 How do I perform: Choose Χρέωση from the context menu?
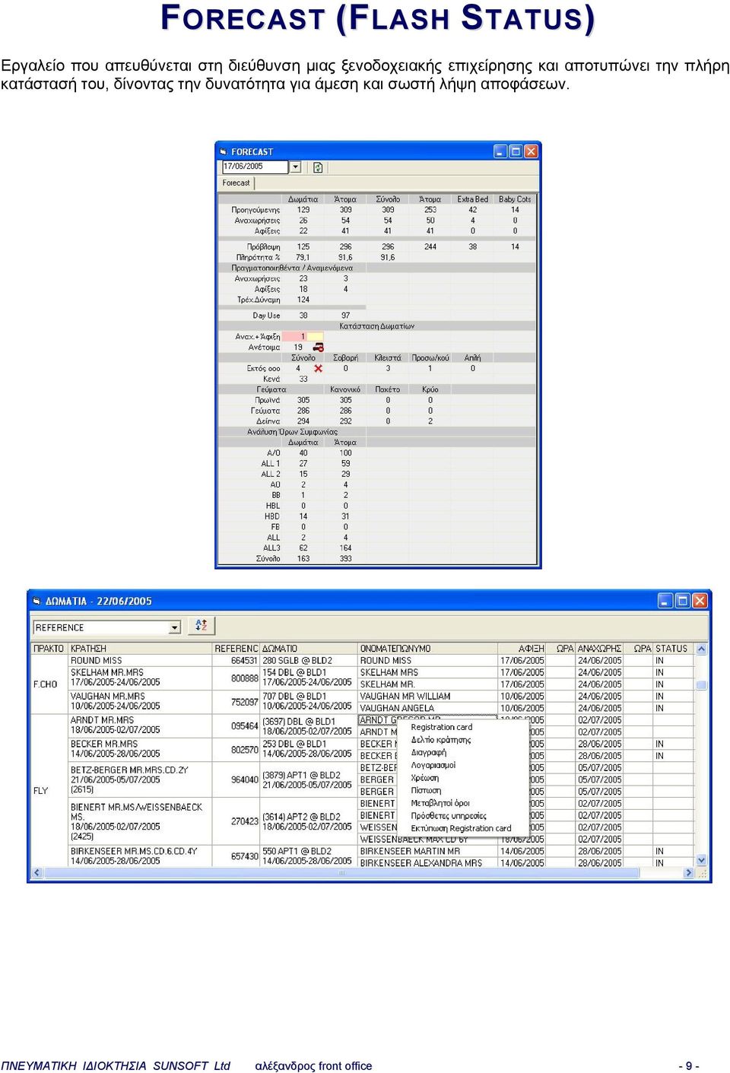click(425, 778)
